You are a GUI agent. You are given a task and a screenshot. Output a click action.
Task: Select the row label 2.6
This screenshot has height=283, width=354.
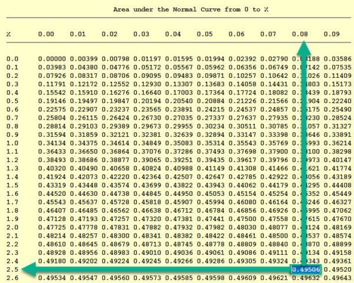pos(12,277)
